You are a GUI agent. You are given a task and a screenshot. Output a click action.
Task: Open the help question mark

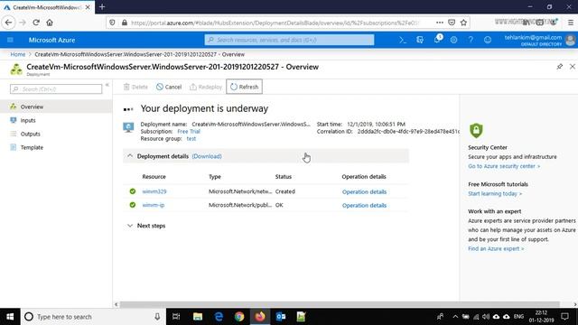tap(471, 40)
